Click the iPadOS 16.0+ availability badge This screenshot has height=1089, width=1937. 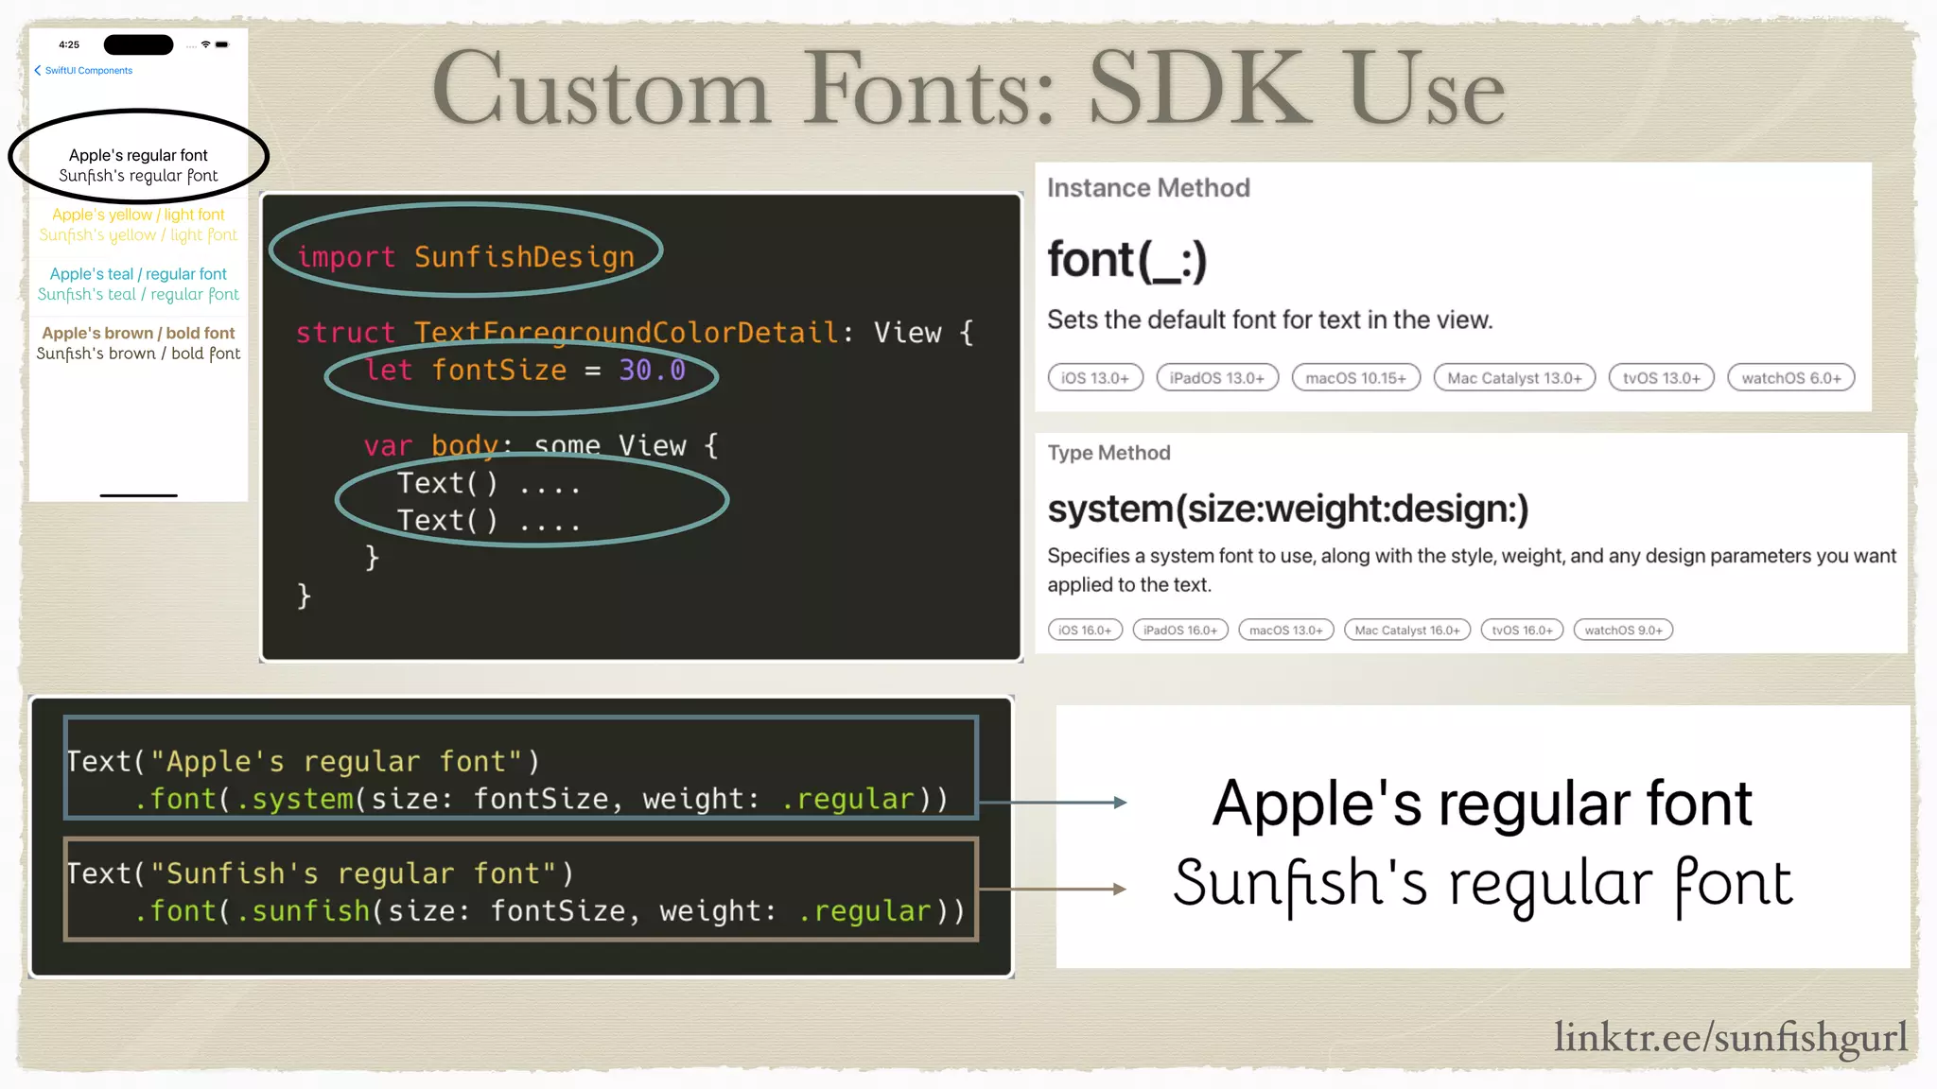(x=1180, y=631)
